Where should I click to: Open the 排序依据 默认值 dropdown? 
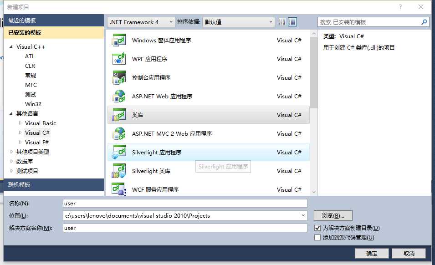pos(239,22)
